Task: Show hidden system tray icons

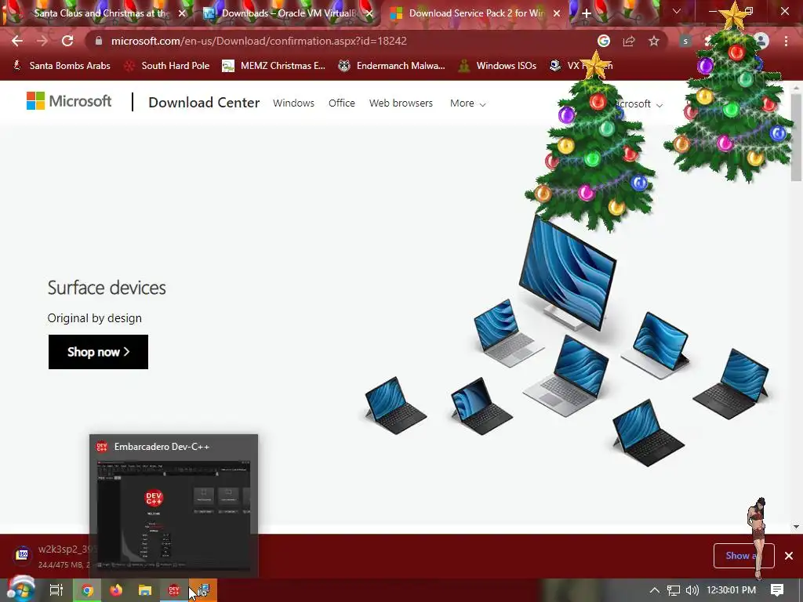Action: (654, 590)
